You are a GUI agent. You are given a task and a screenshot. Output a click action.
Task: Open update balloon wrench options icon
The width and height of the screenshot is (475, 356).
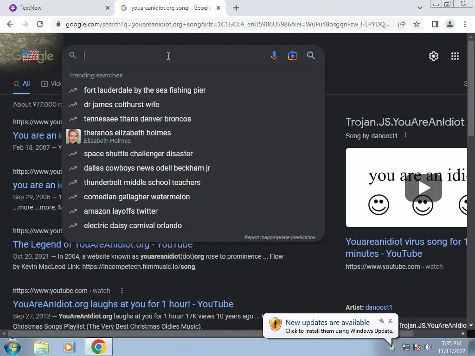[x=382, y=321]
